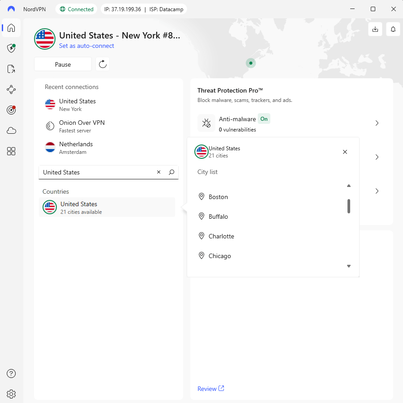The image size is (403, 403).
Task: Click the file sharing icon in sidebar
Action: pos(11,69)
